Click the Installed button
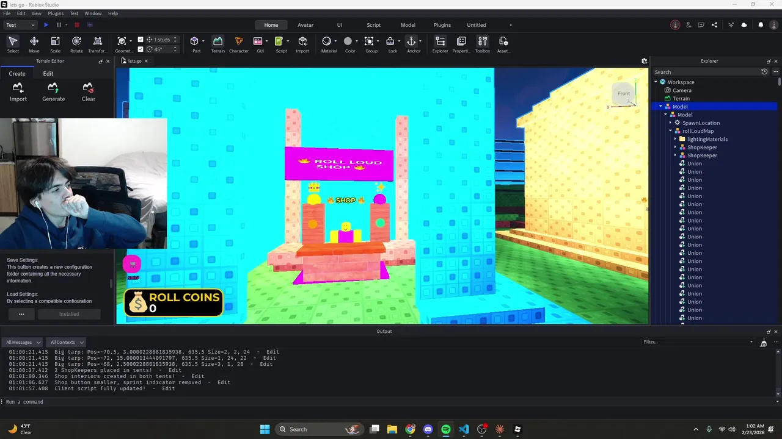 [69, 314]
